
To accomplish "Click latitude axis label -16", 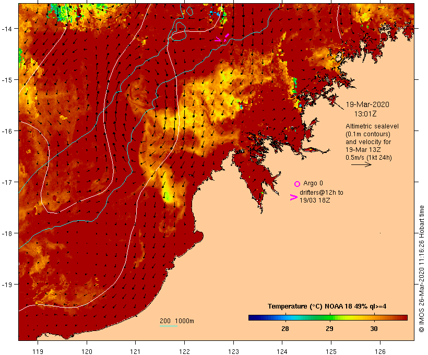I will tap(6, 131).
